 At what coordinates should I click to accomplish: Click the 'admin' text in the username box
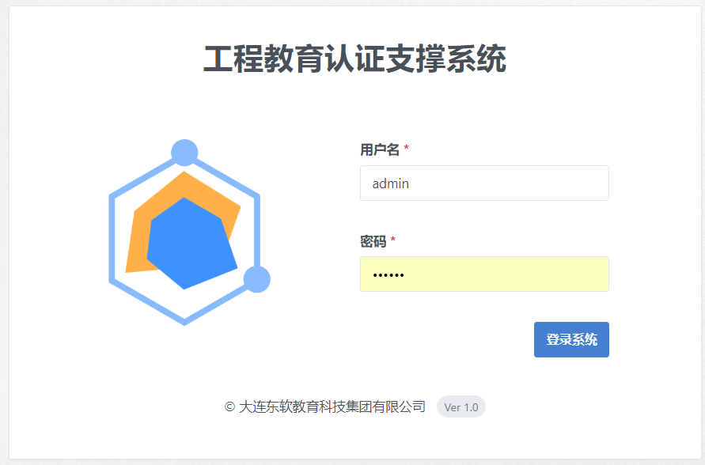391,183
